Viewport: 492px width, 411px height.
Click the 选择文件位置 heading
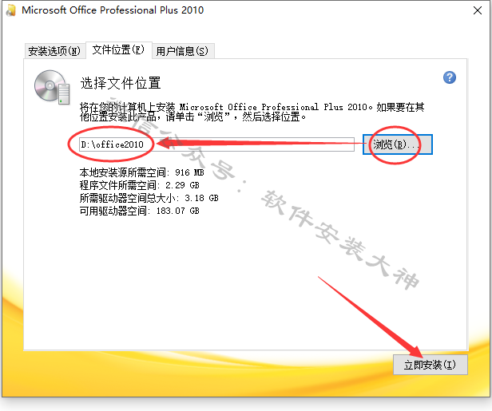pos(121,83)
